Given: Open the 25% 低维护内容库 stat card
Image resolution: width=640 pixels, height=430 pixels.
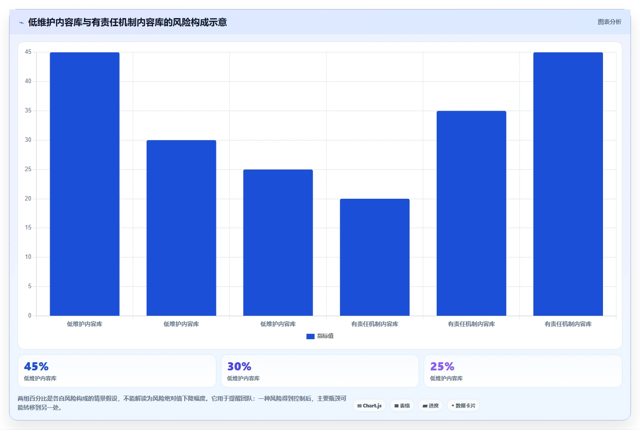Looking at the screenshot, I should tap(523, 371).
